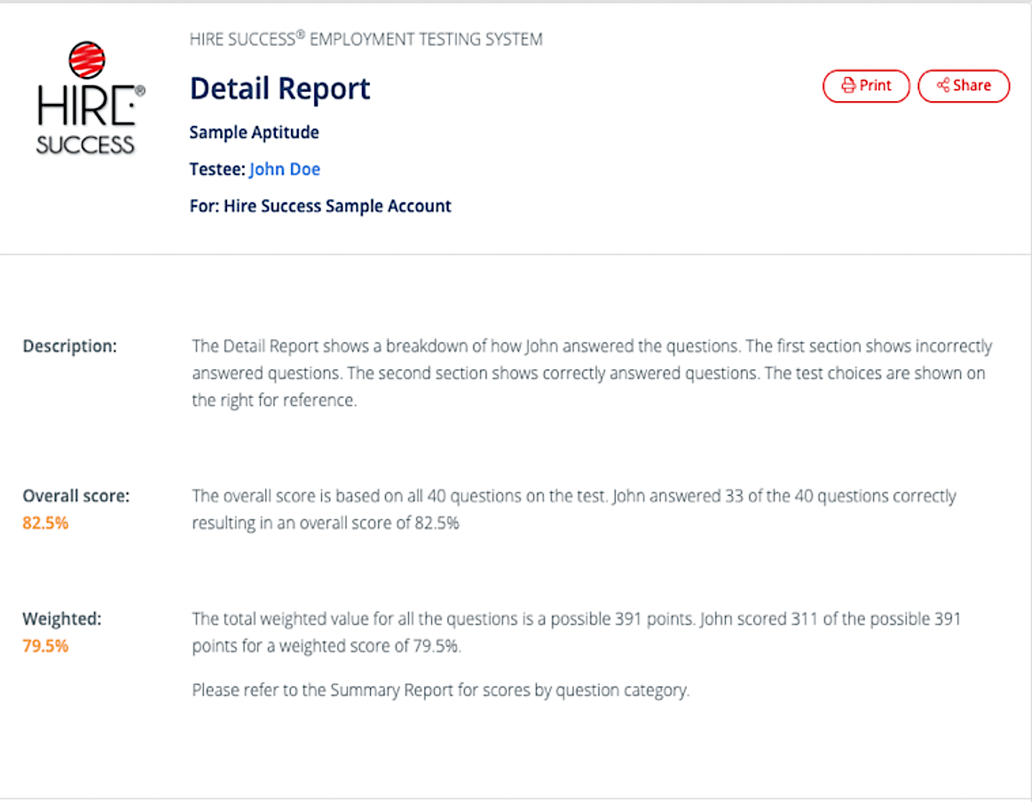This screenshot has height=802, width=1032.
Task: Click the share icon in the Share button
Action: pyautogui.click(x=943, y=85)
